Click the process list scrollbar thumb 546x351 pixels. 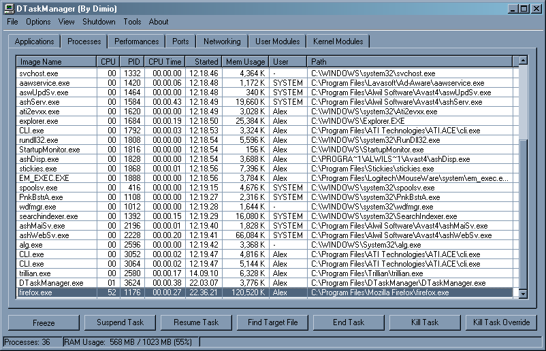523,214
